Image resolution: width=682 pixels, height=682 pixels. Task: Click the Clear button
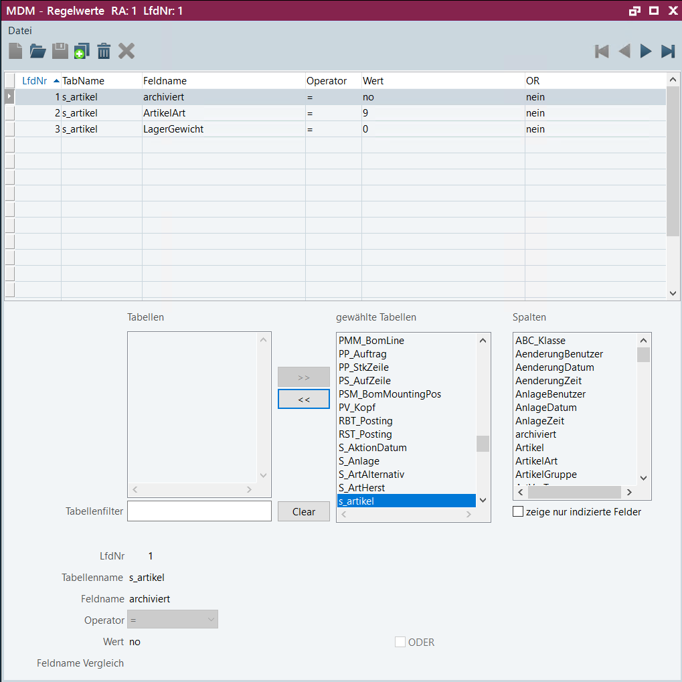pyautogui.click(x=303, y=511)
